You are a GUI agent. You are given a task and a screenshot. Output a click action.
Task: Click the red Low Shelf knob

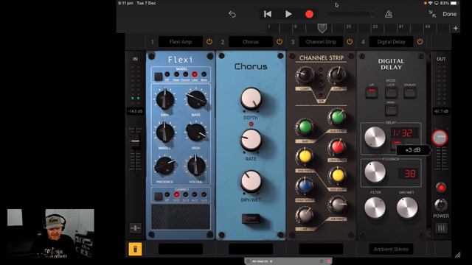tap(337, 147)
